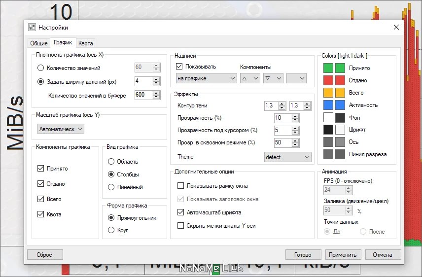Enable Показывать рамку окна checkbox

tap(181, 186)
